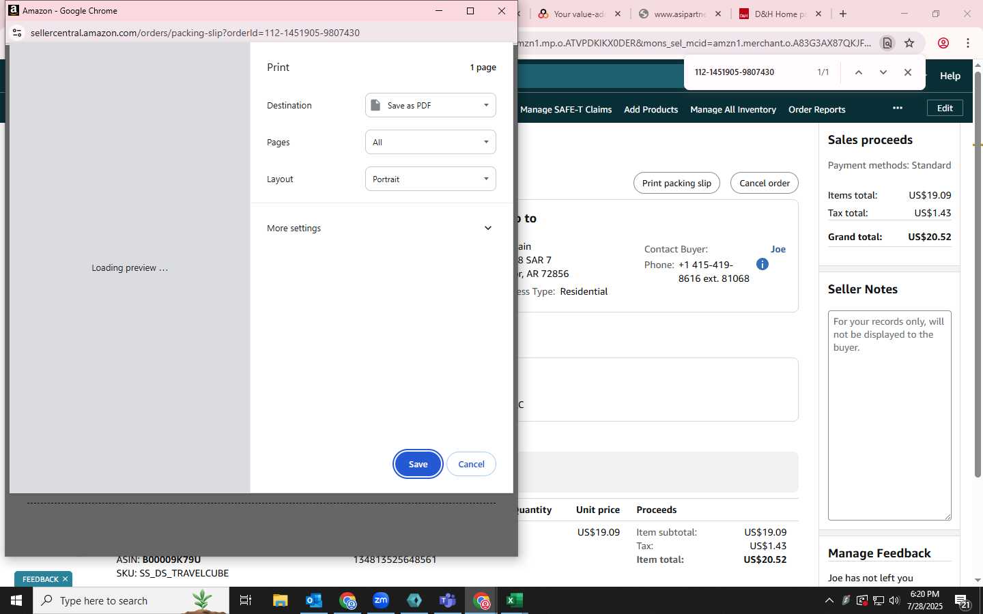Bookmark this page with the star icon
Viewport: 983px width, 614px height.
pos(909,43)
